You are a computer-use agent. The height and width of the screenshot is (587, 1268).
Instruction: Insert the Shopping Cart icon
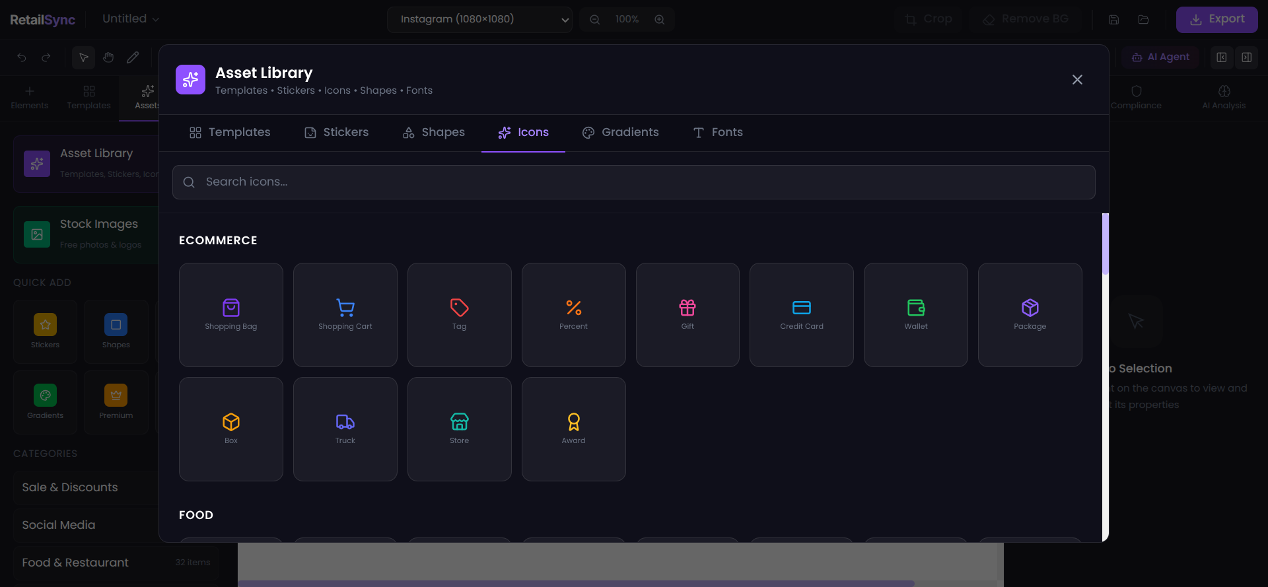click(x=345, y=315)
